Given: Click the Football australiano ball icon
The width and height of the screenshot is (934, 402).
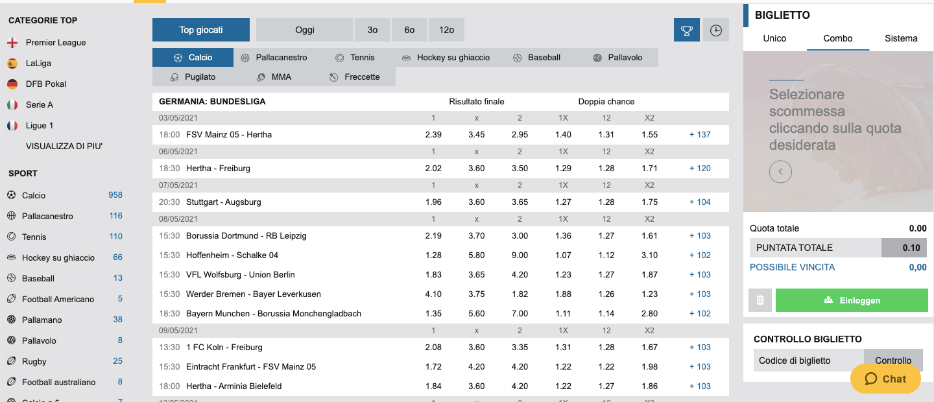Looking at the screenshot, I should pyautogui.click(x=11, y=382).
